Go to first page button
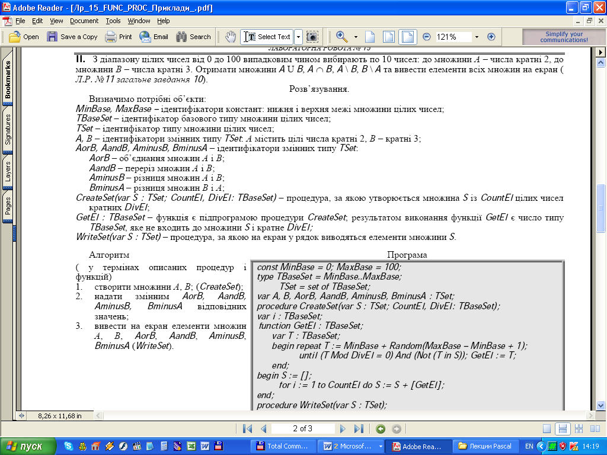Screen dimensions: 607x455 (247, 428)
